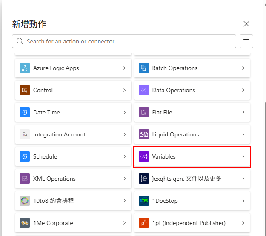Expand Data Operations chevron
The height and width of the screenshot is (236, 266).
tap(243, 90)
